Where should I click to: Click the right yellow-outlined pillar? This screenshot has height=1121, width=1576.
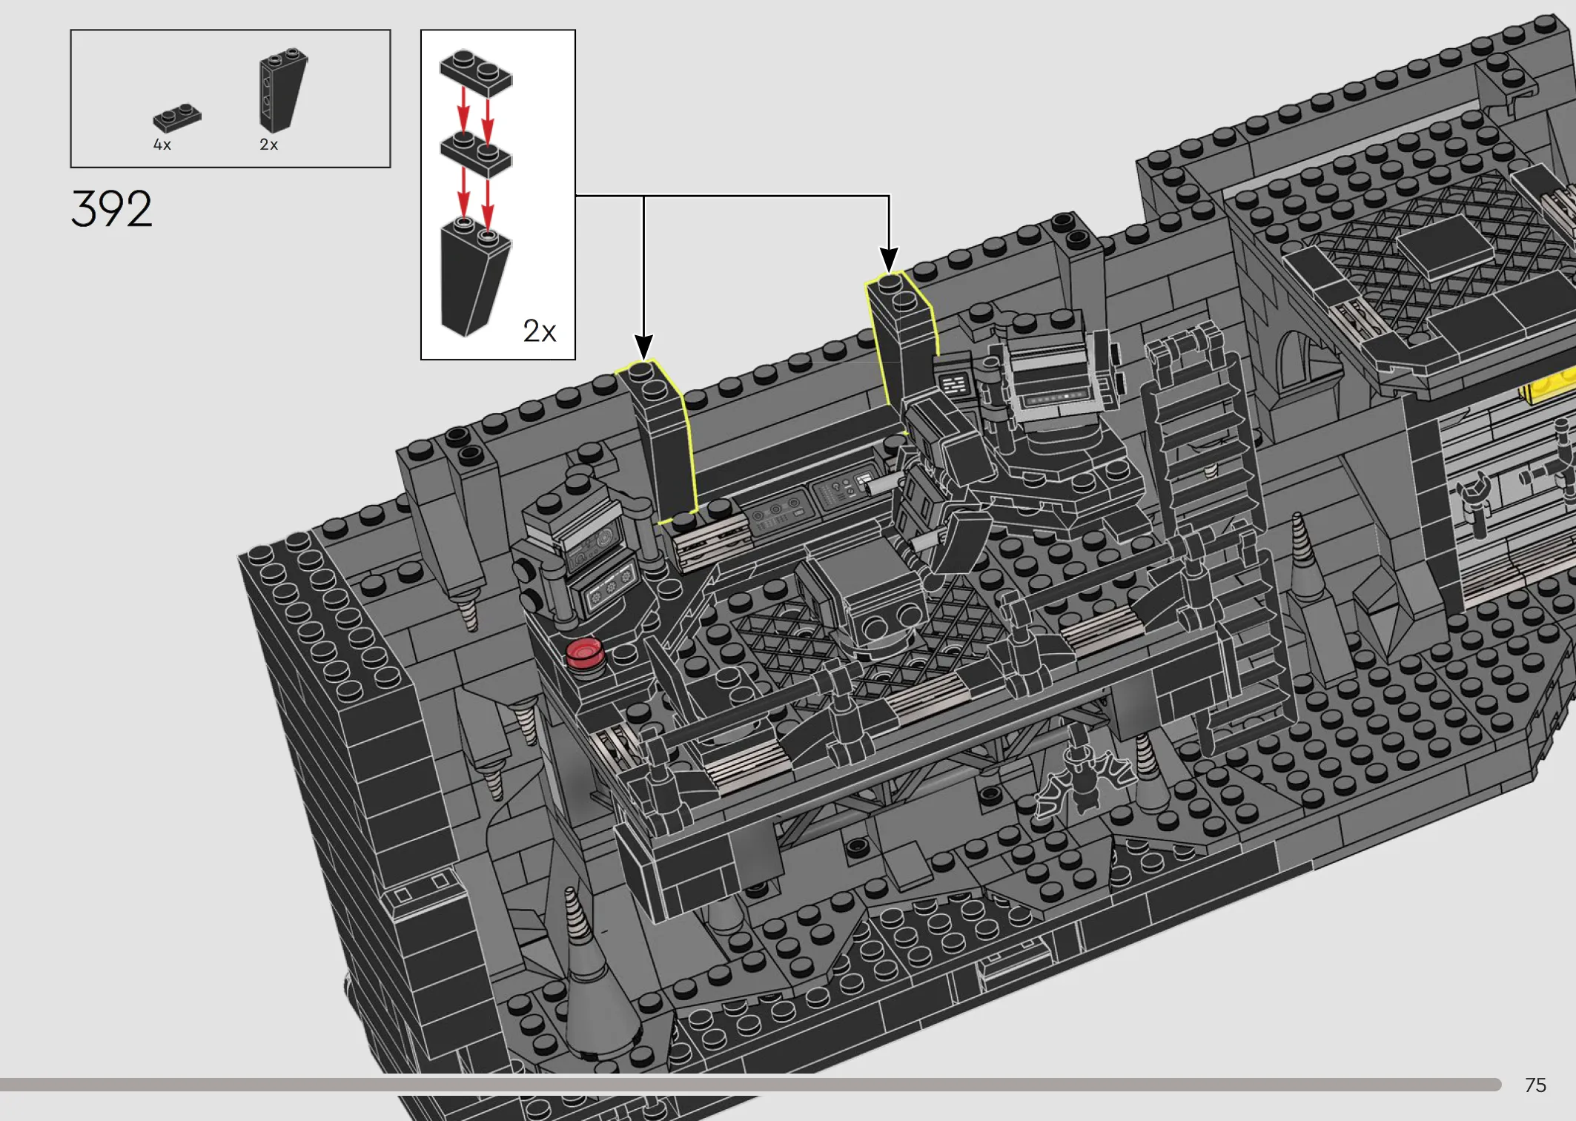click(903, 343)
